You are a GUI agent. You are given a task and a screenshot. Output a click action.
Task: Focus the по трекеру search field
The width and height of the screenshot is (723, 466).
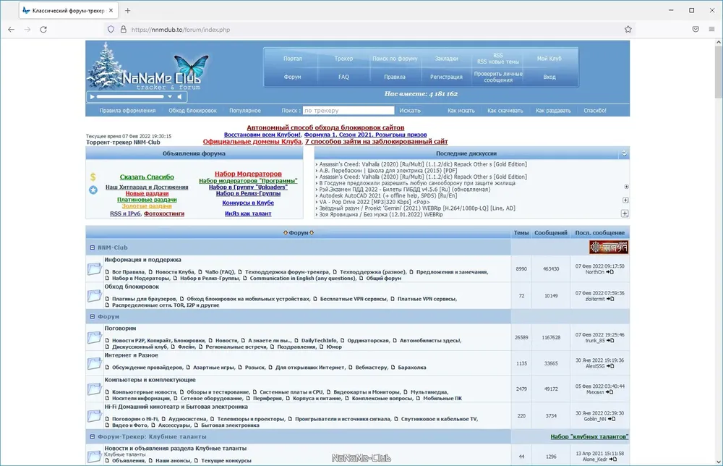pyautogui.click(x=348, y=111)
